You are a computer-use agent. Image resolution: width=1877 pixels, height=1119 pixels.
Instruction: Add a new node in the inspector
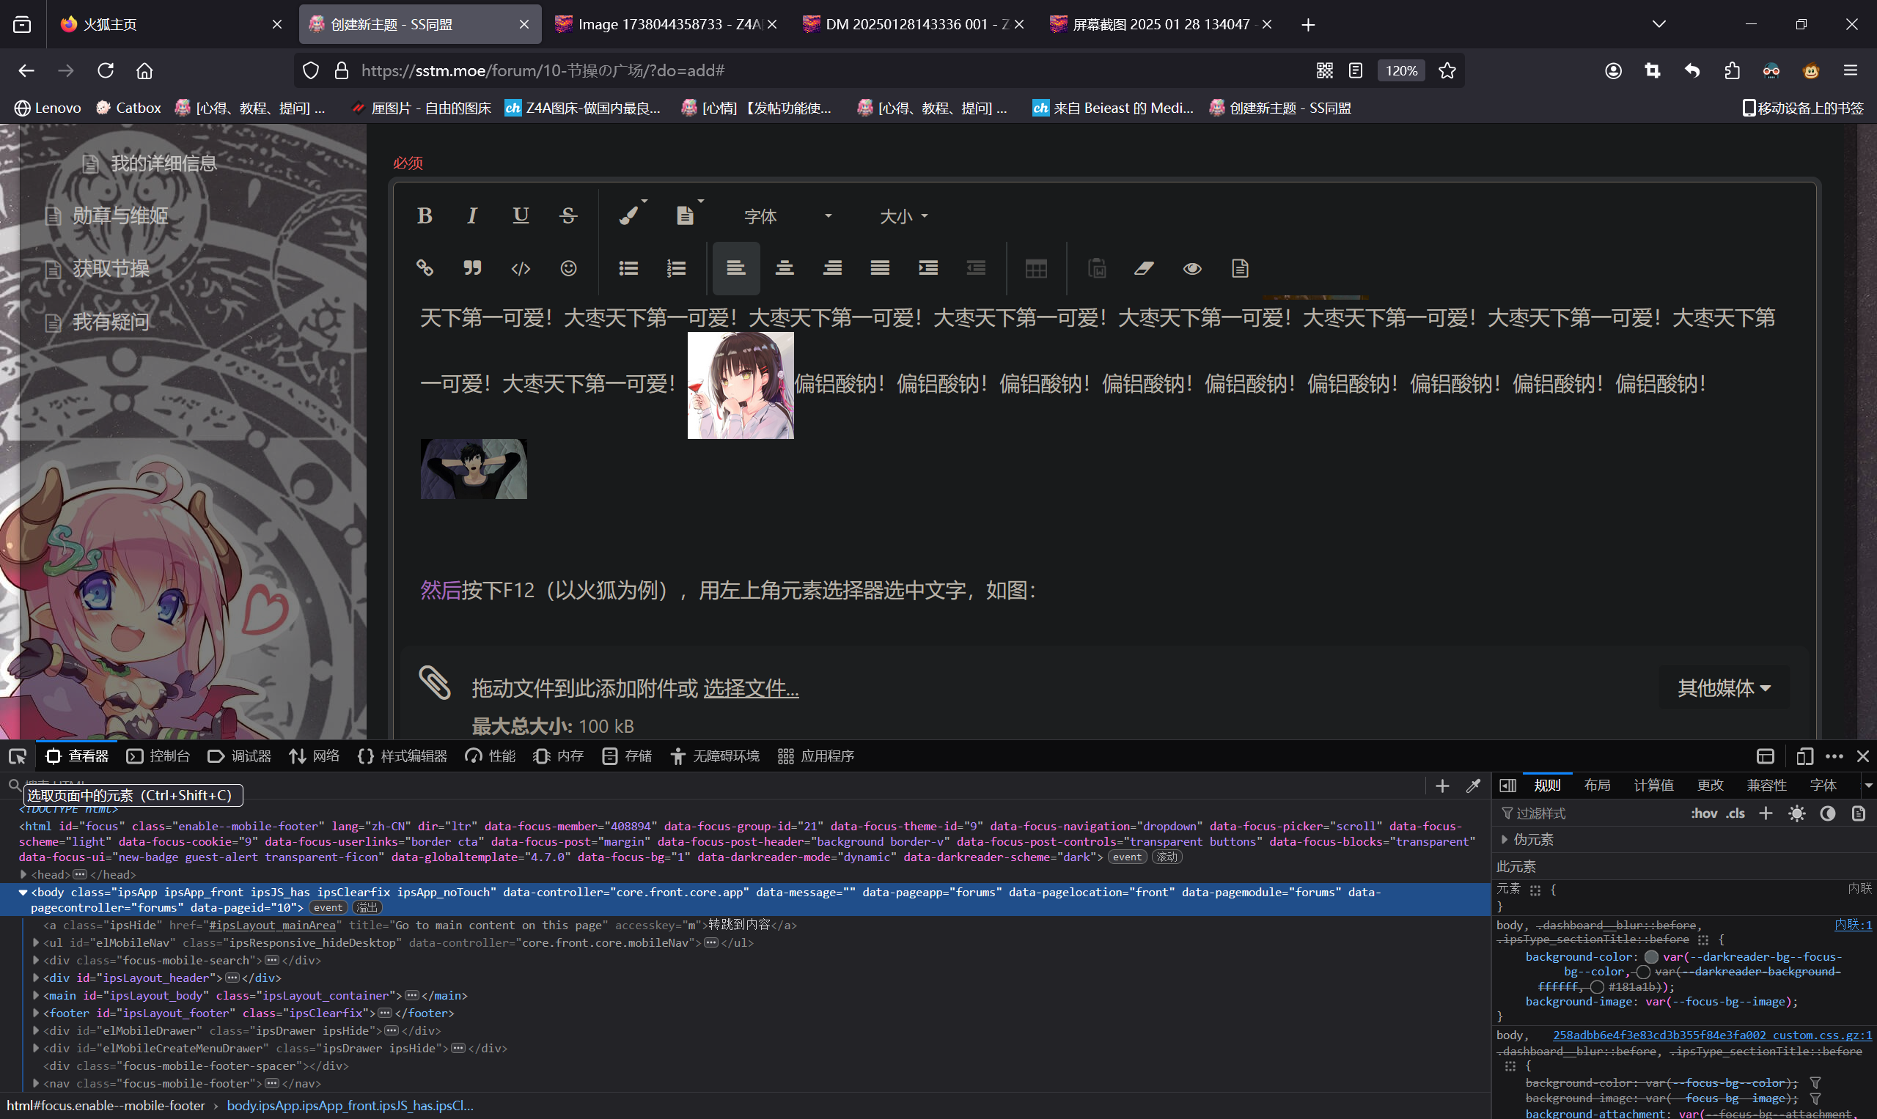(1441, 786)
